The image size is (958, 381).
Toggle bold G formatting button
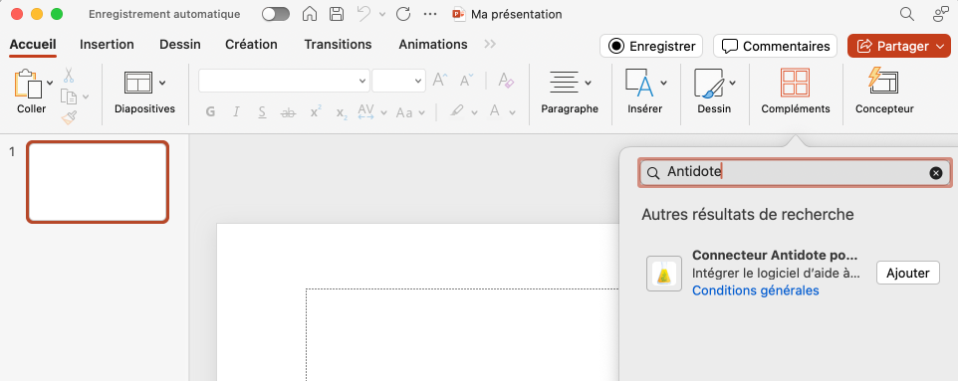pos(211,112)
